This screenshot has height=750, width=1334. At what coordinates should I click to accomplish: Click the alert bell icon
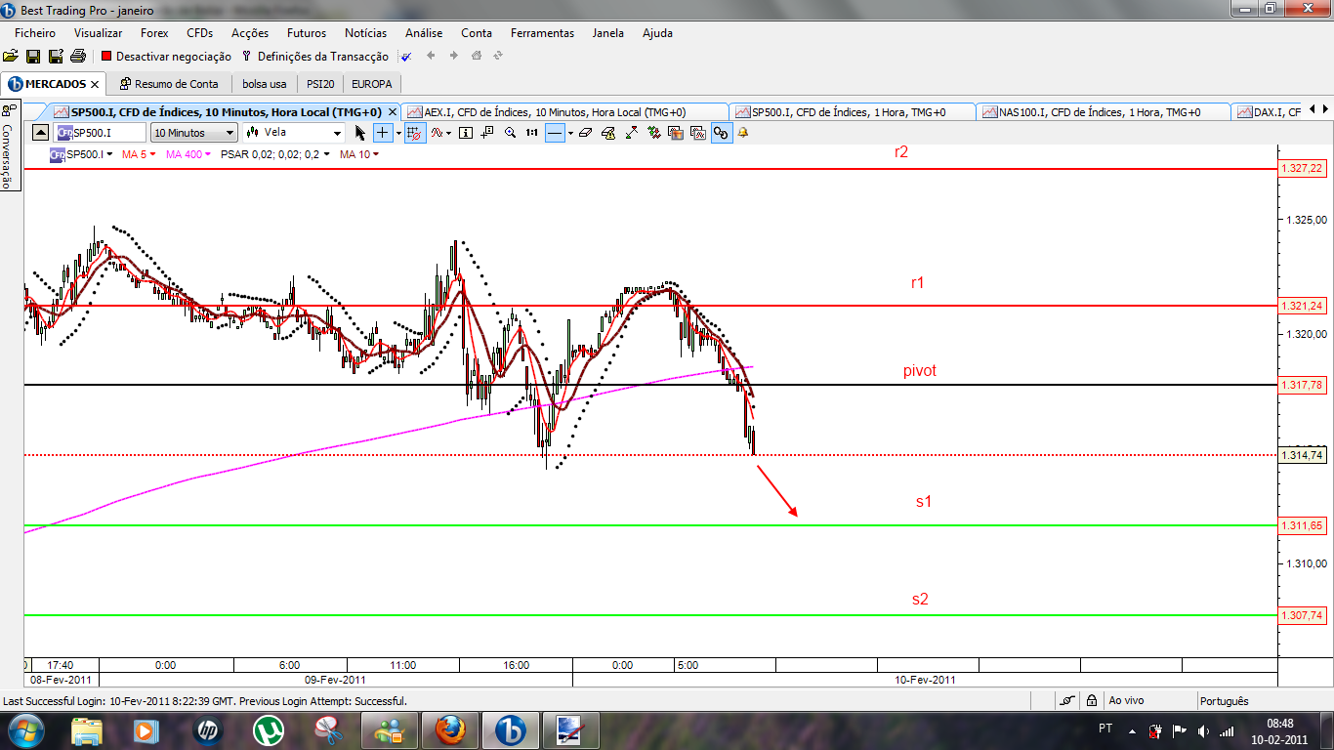[x=742, y=132]
